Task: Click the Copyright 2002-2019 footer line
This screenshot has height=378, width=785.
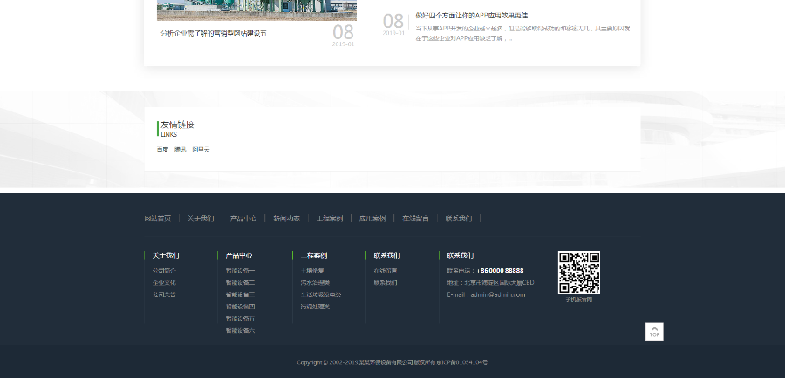Action: click(x=392, y=362)
